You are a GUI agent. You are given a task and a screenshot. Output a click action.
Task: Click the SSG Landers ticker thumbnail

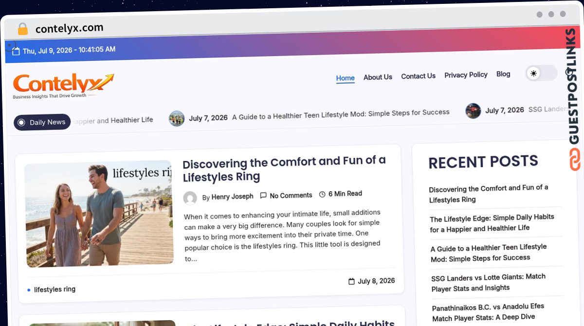point(473,111)
